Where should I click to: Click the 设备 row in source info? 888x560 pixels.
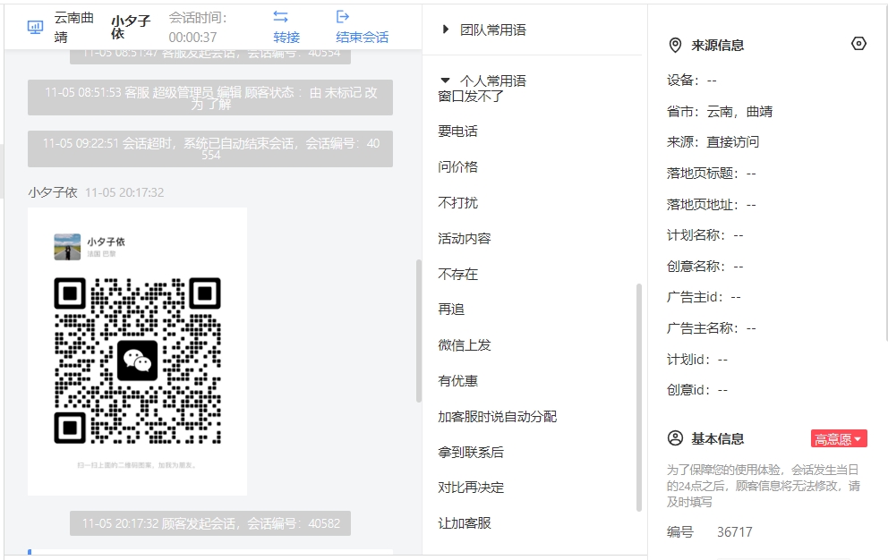pos(691,81)
